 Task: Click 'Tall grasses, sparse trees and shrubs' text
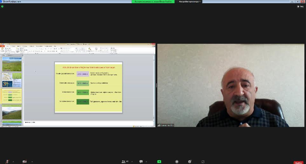[106, 101]
